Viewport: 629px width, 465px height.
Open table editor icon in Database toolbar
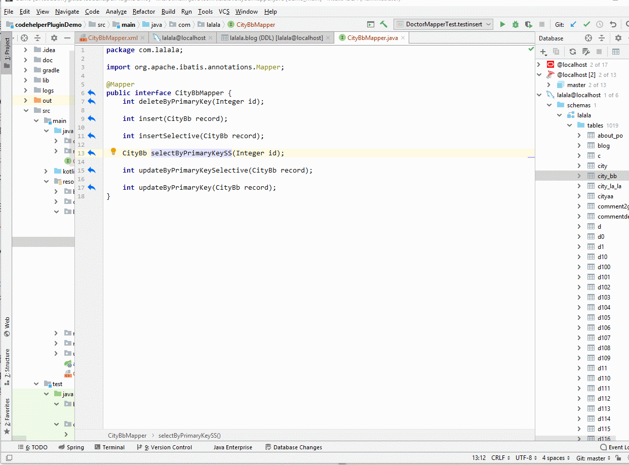616,52
